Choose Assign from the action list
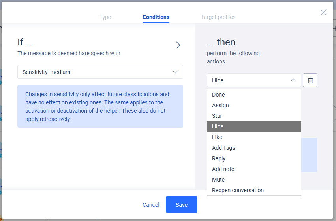The height and width of the screenshot is (221, 336). [x=254, y=105]
